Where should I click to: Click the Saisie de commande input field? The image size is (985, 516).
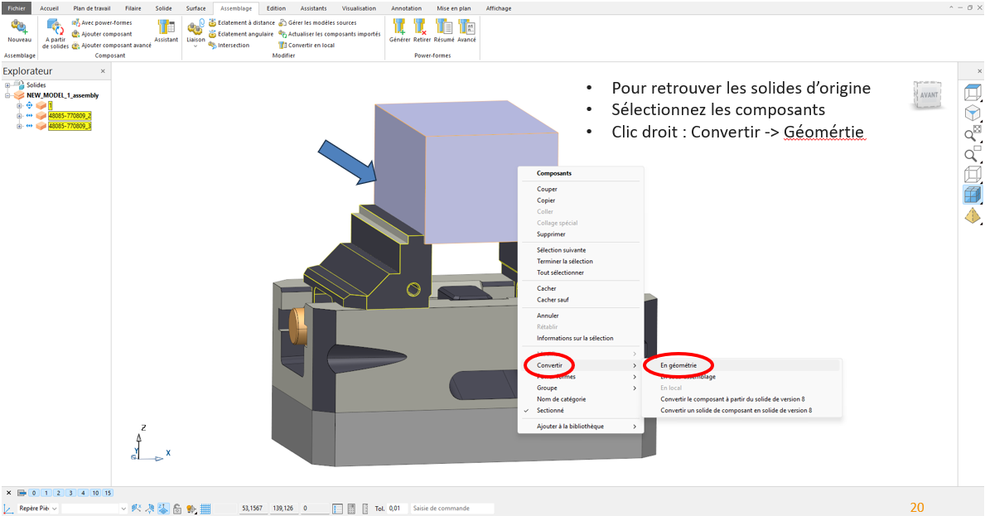click(x=451, y=509)
